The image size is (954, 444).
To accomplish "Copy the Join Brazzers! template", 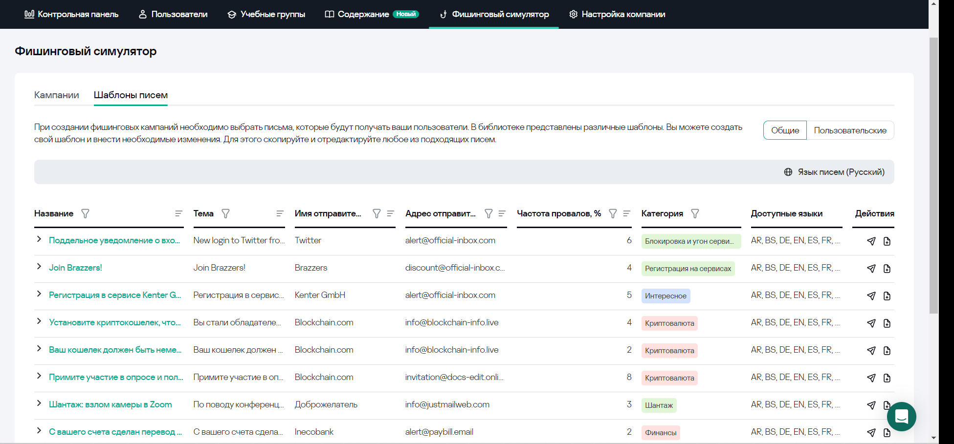I will [887, 269].
